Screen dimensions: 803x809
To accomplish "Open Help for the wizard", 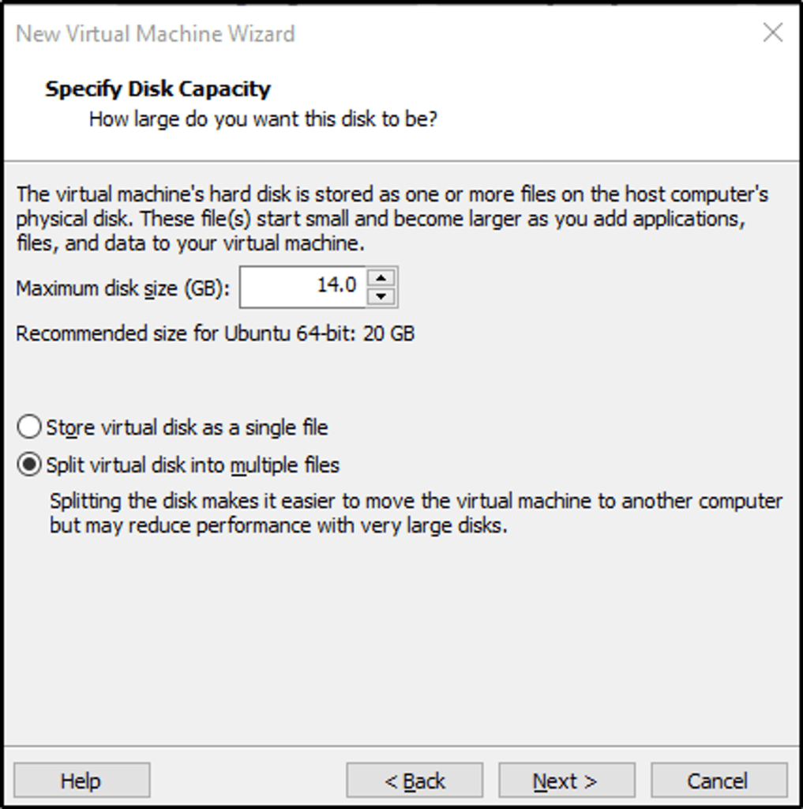I will coord(81,781).
